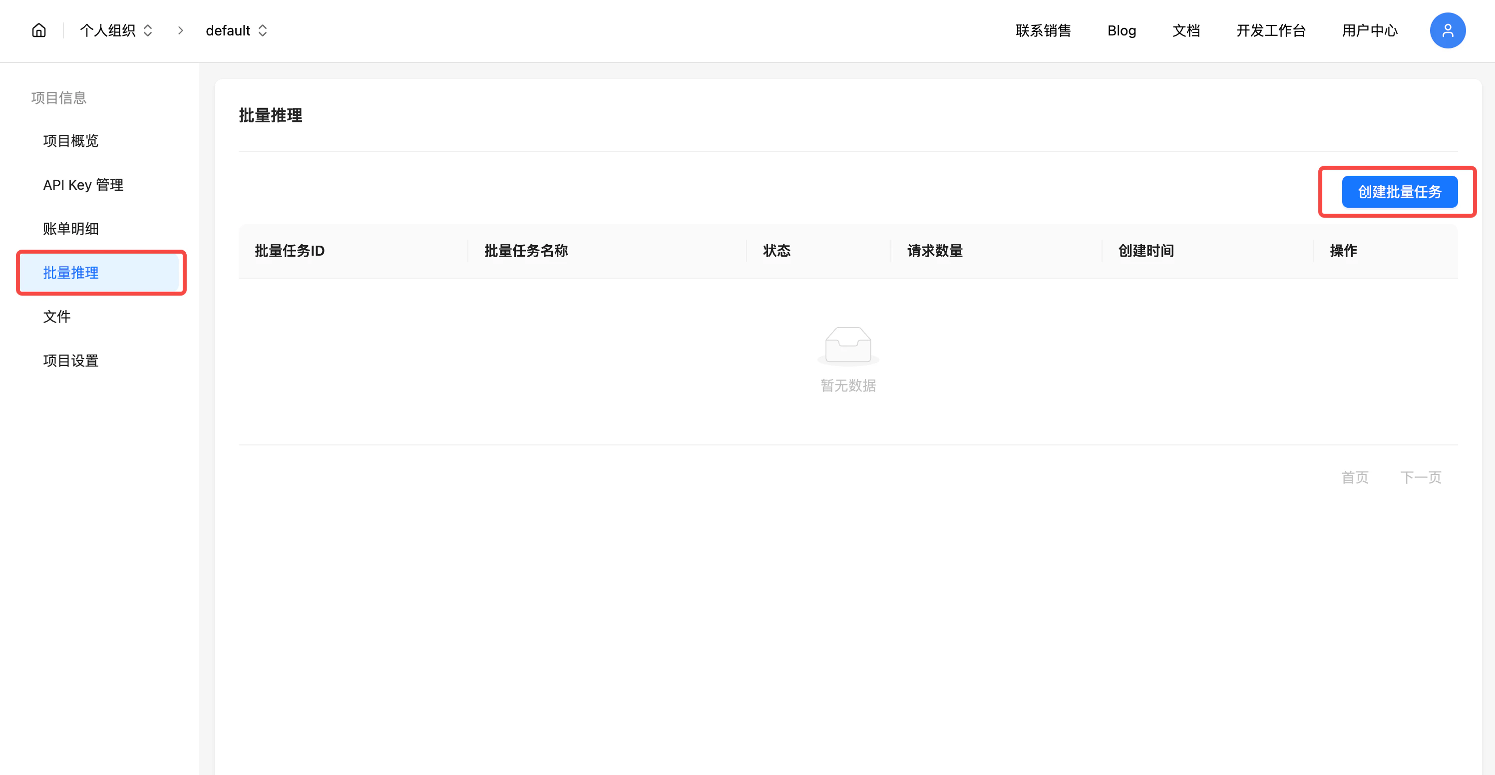Select 批量推理 in the sidebar
This screenshot has height=775, width=1495.
(71, 273)
